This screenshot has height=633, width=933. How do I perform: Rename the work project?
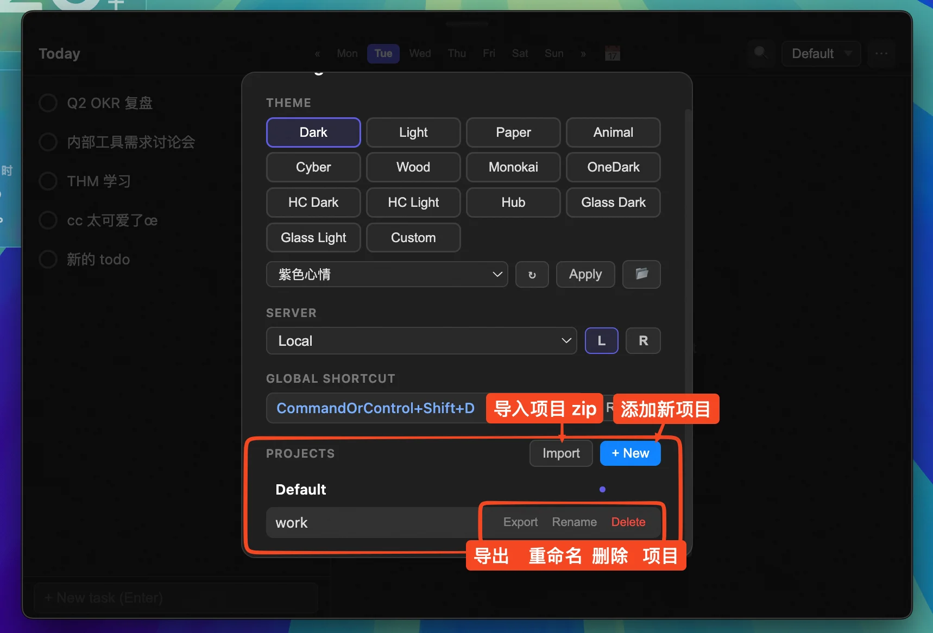[x=574, y=522]
